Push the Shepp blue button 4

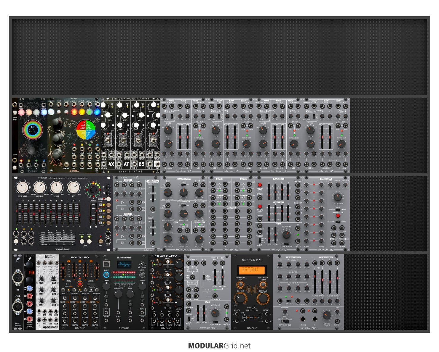44,112
